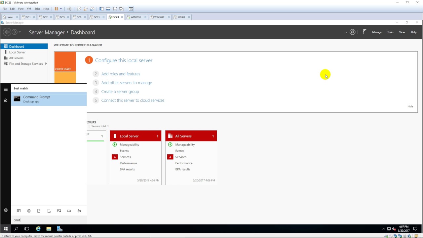423x238 pixels.
Task: Send Ctrl+Alt+Del via VMware toolbar icon
Action: pos(69,9)
